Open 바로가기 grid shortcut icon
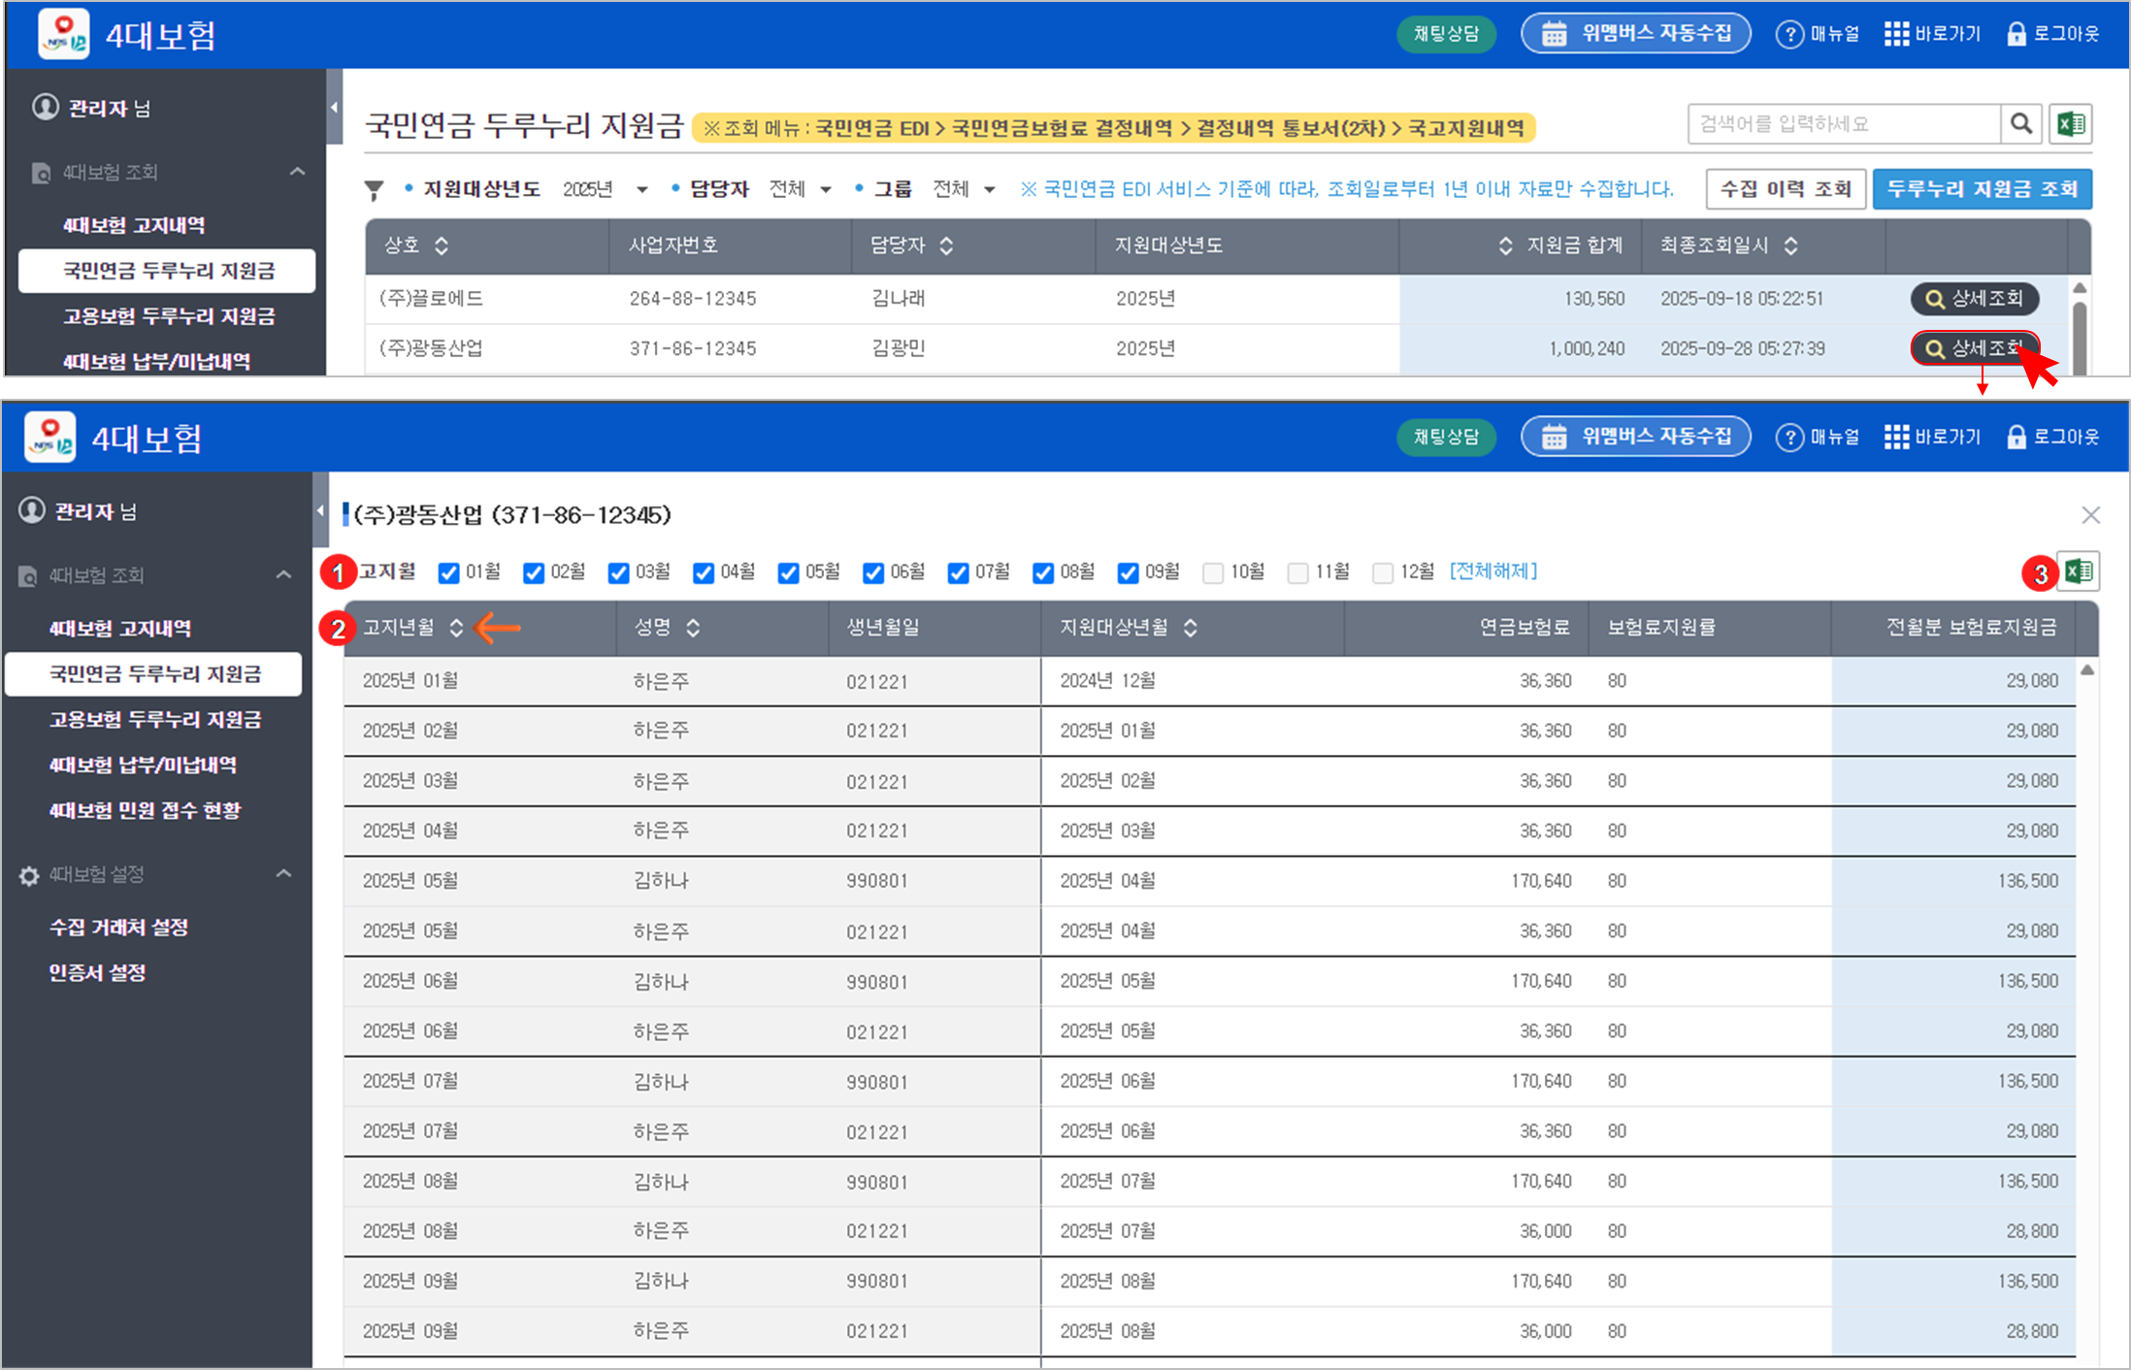The height and width of the screenshot is (1370, 2131). (1896, 34)
